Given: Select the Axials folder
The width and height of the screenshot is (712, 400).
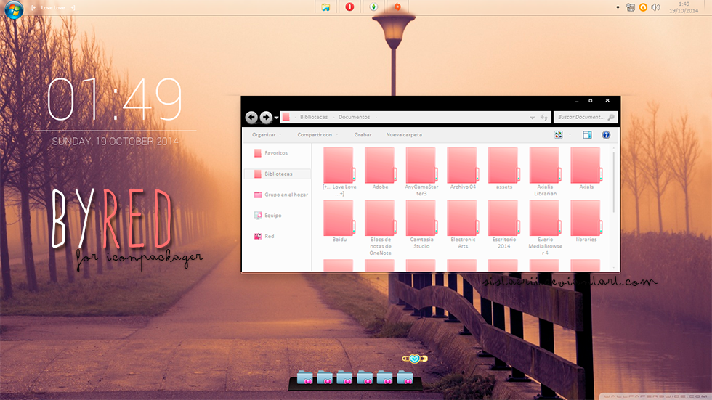Looking at the screenshot, I should point(586,168).
